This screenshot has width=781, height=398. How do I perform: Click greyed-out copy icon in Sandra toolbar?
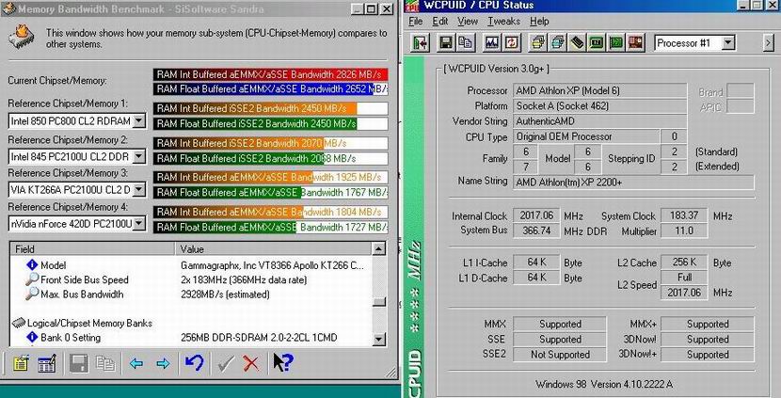105,363
